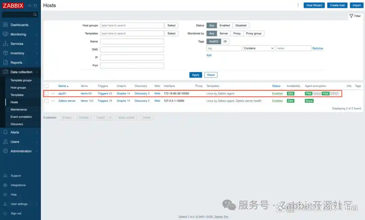This screenshot has height=220, width=365.
Task: Click the hide-sidebar icon next to the collapse chevrons
Action: 35,6
